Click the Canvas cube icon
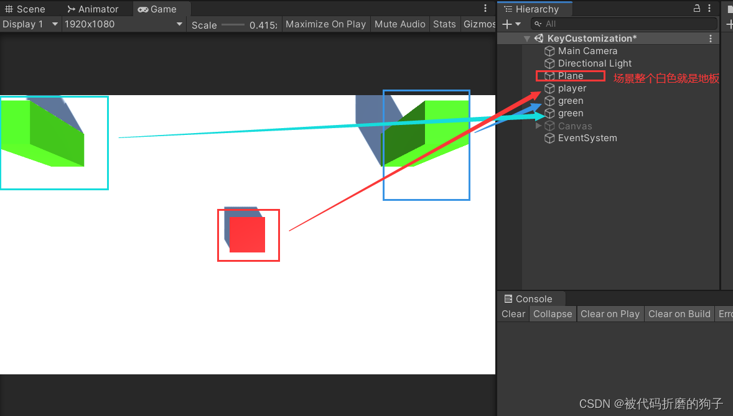Screen dimensions: 733x416 point(550,126)
